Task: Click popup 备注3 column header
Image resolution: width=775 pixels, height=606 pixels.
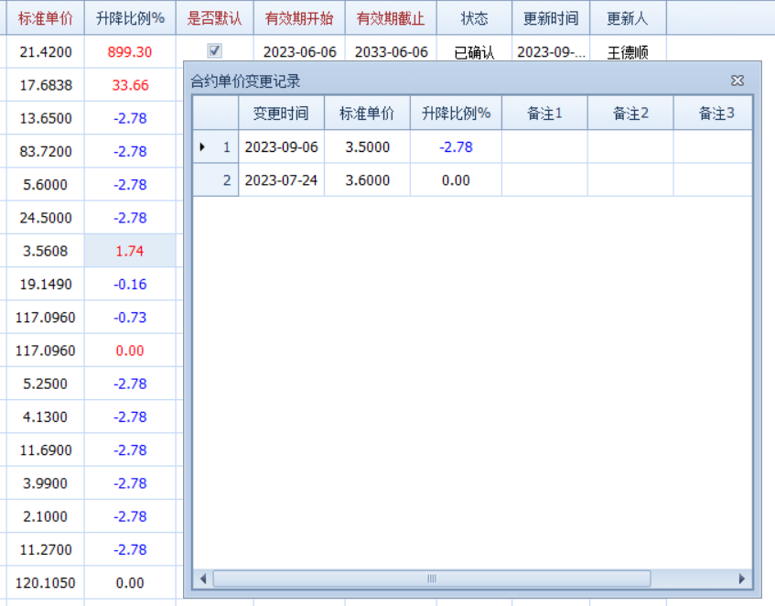Action: pyautogui.click(x=713, y=114)
